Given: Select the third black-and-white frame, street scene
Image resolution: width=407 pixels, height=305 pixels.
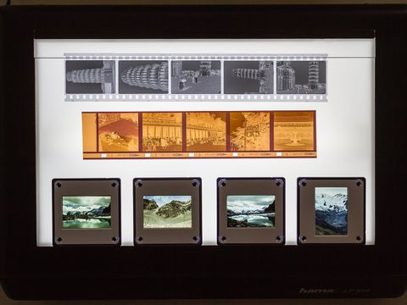Looking at the screenshot, I should pyautogui.click(x=196, y=77).
